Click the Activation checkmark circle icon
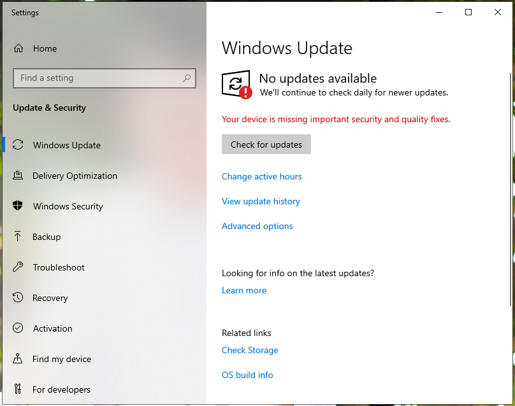The width and height of the screenshot is (515, 406). click(x=18, y=328)
